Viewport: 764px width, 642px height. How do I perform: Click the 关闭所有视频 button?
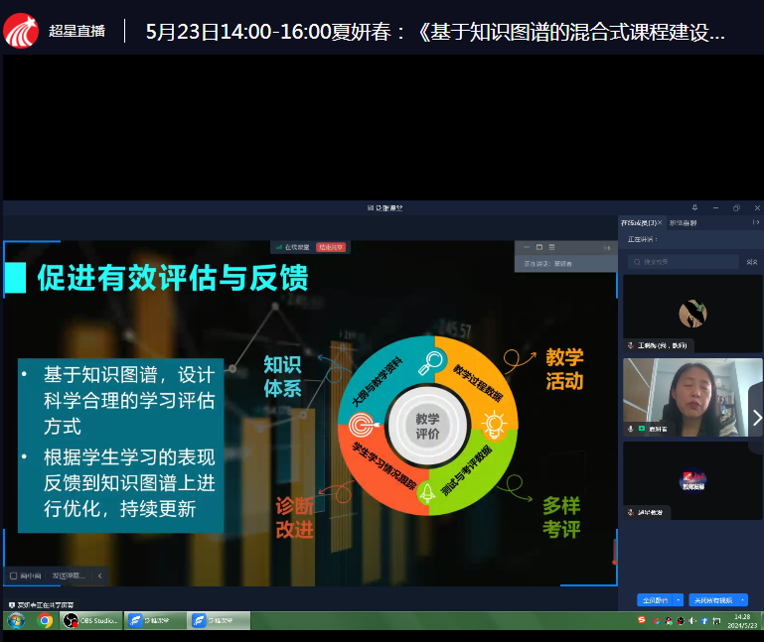click(x=712, y=600)
